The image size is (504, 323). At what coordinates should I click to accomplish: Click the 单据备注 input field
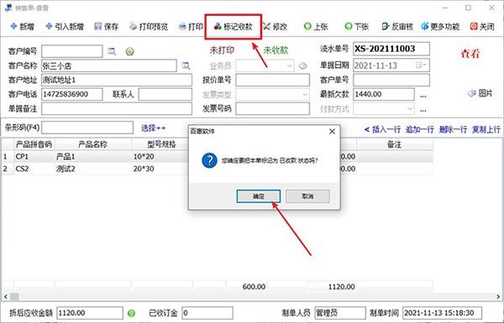click(117, 108)
